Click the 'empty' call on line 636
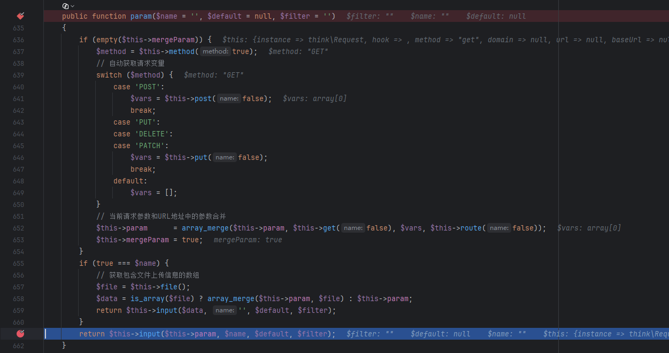The width and height of the screenshot is (669, 353). point(107,40)
